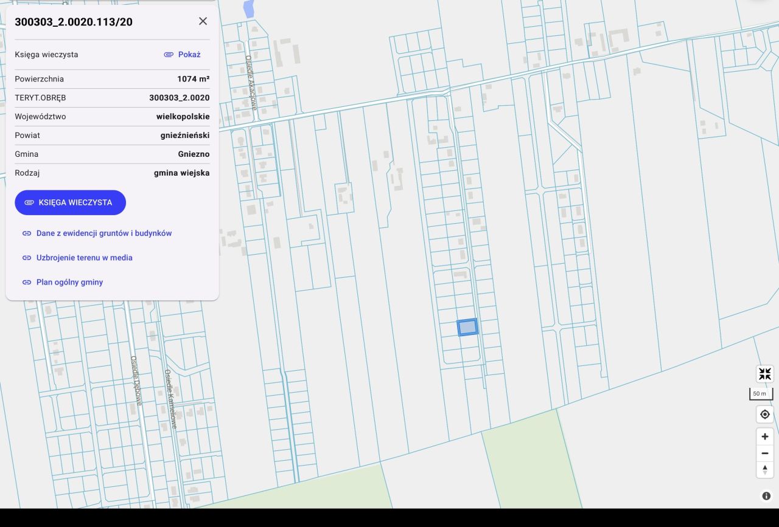The width and height of the screenshot is (779, 527).
Task: Open Uzbrojenie terenu w media link
Action: (x=77, y=258)
